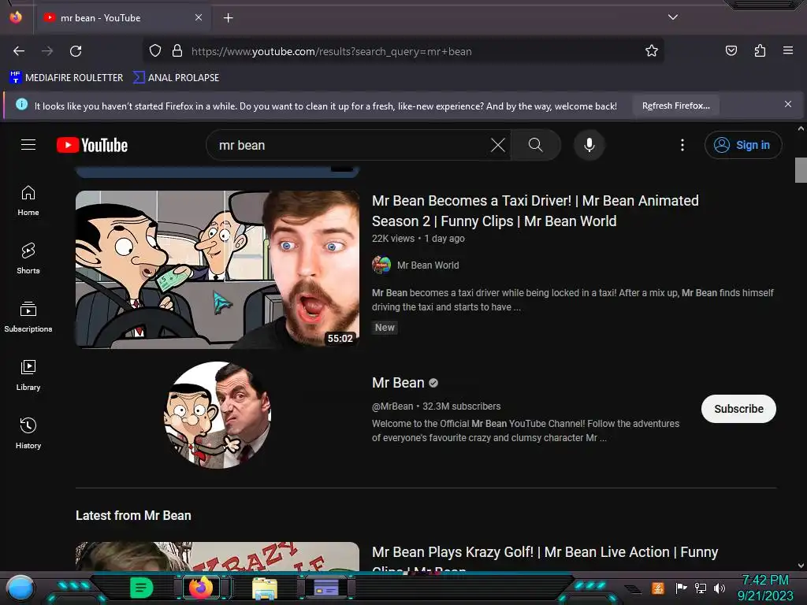Open the Mr Bean channel avatar
This screenshot has height=605, width=807.
click(x=218, y=415)
